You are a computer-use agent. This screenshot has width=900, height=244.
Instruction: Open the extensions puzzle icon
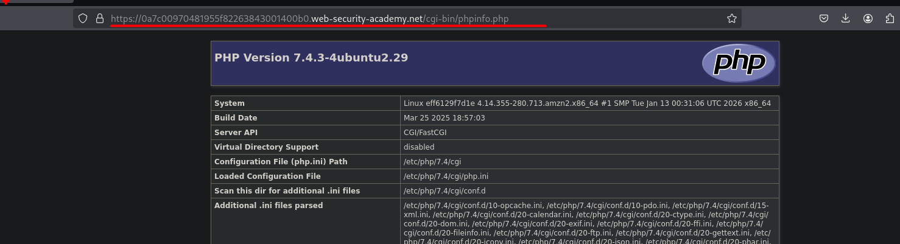click(890, 19)
